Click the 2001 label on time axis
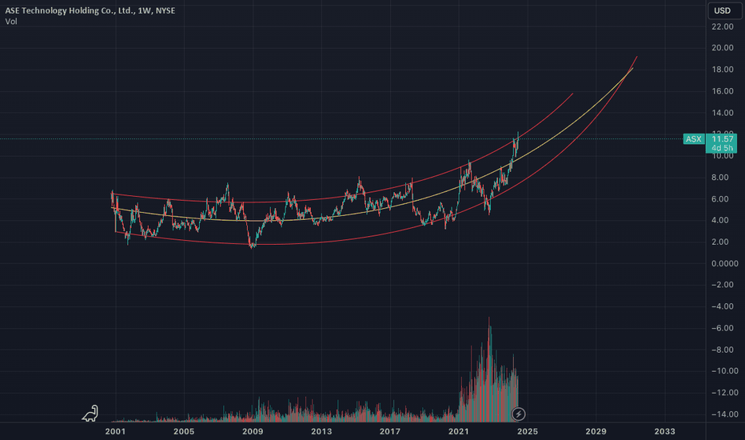 coord(115,431)
